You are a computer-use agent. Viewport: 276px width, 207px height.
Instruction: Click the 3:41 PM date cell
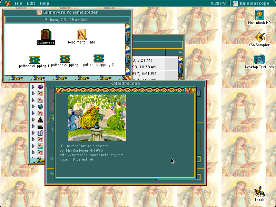coord(145,73)
